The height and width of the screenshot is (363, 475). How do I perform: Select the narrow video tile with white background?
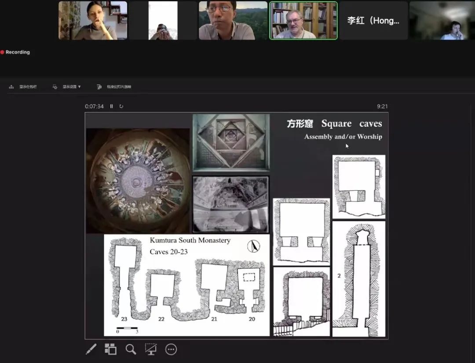pyautogui.click(x=163, y=21)
